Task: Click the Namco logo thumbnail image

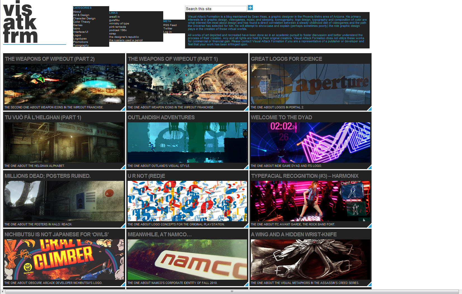Action: click(x=187, y=259)
